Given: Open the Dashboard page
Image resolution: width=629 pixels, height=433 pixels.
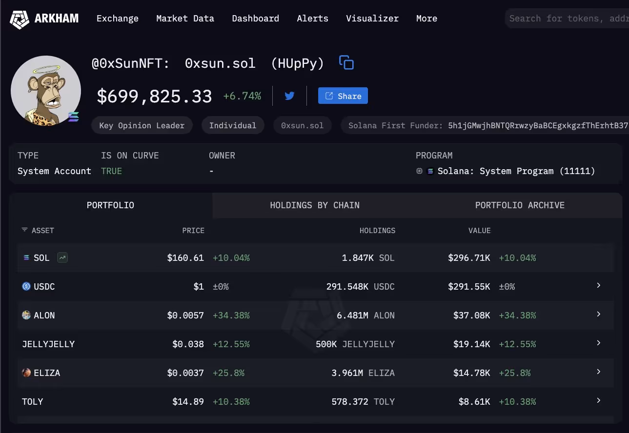Looking at the screenshot, I should (x=255, y=19).
